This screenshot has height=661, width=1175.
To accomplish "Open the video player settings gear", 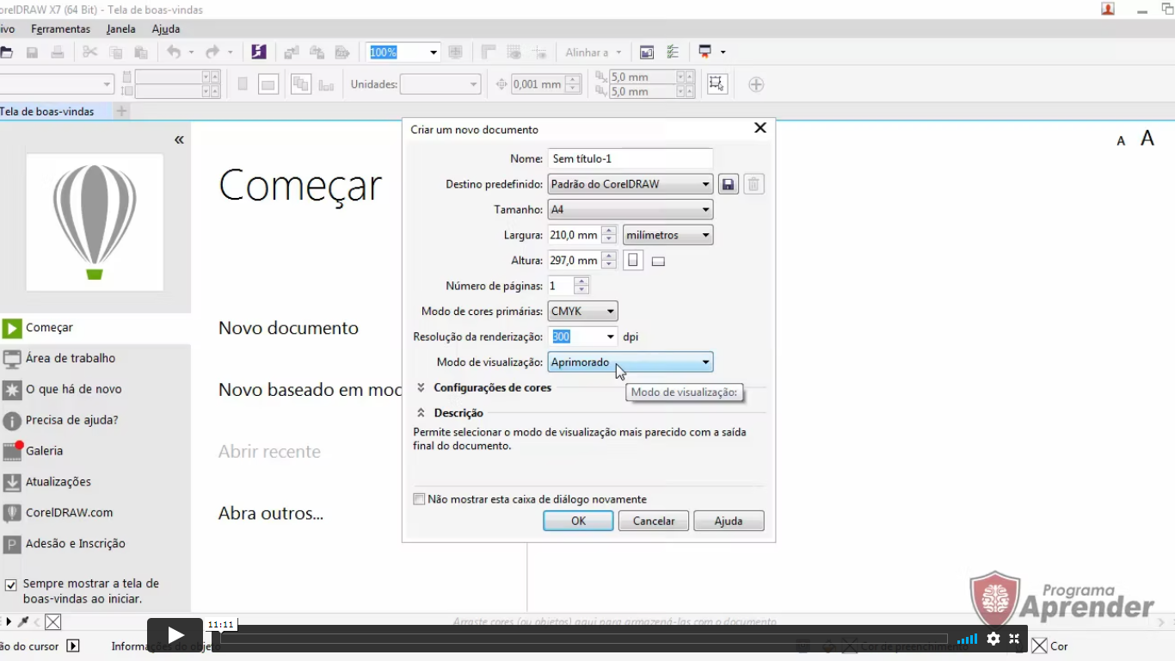I will [x=994, y=639].
